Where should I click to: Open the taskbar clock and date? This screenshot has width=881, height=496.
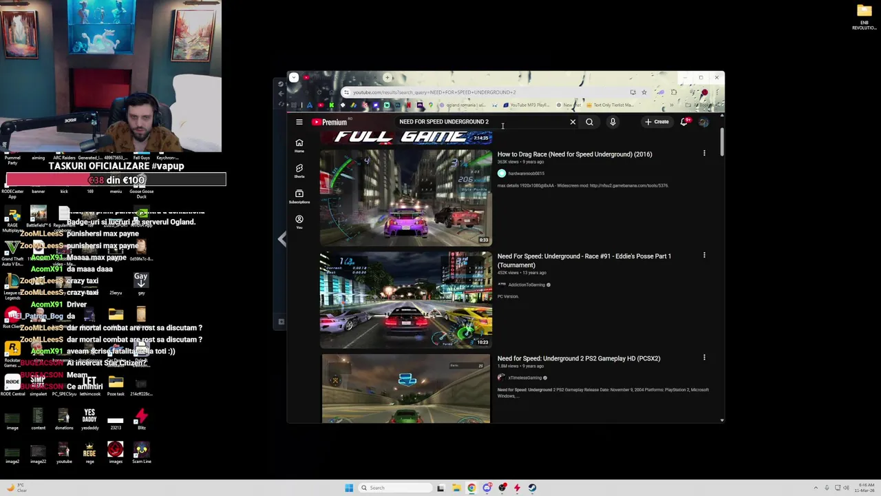[x=865, y=488]
